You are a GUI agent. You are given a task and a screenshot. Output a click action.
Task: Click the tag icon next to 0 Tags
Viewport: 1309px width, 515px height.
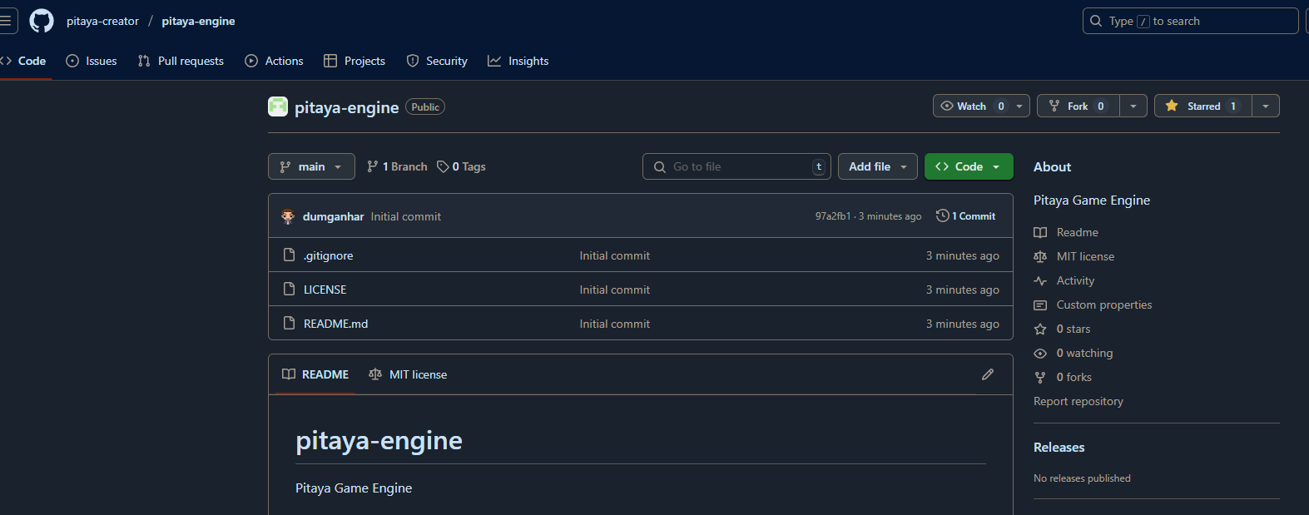pos(443,166)
